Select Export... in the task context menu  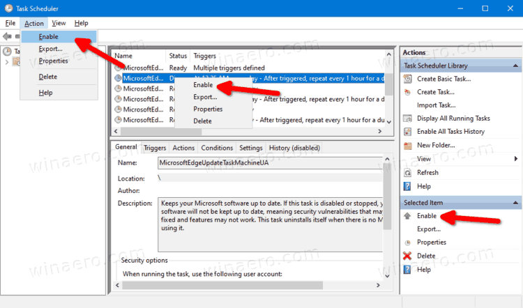coord(213,97)
